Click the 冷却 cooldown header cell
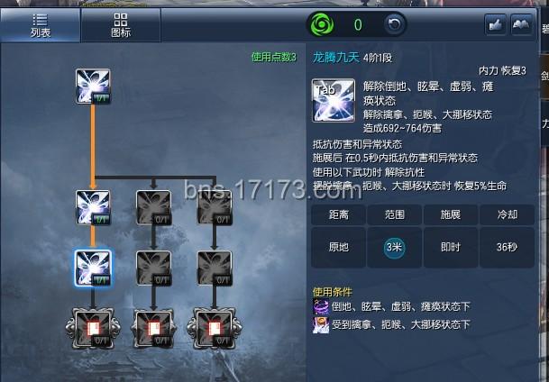 click(x=507, y=214)
